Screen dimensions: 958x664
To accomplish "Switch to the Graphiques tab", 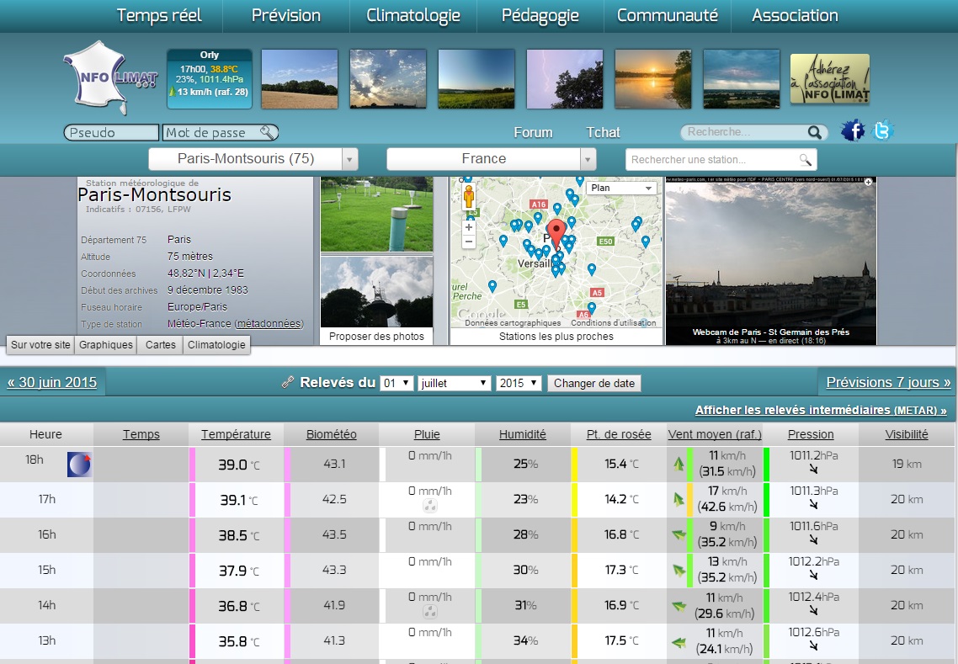I will [106, 345].
